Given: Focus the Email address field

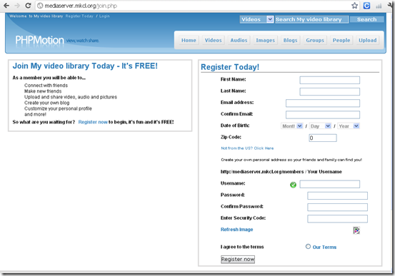Looking at the screenshot, I should pos(323,103).
